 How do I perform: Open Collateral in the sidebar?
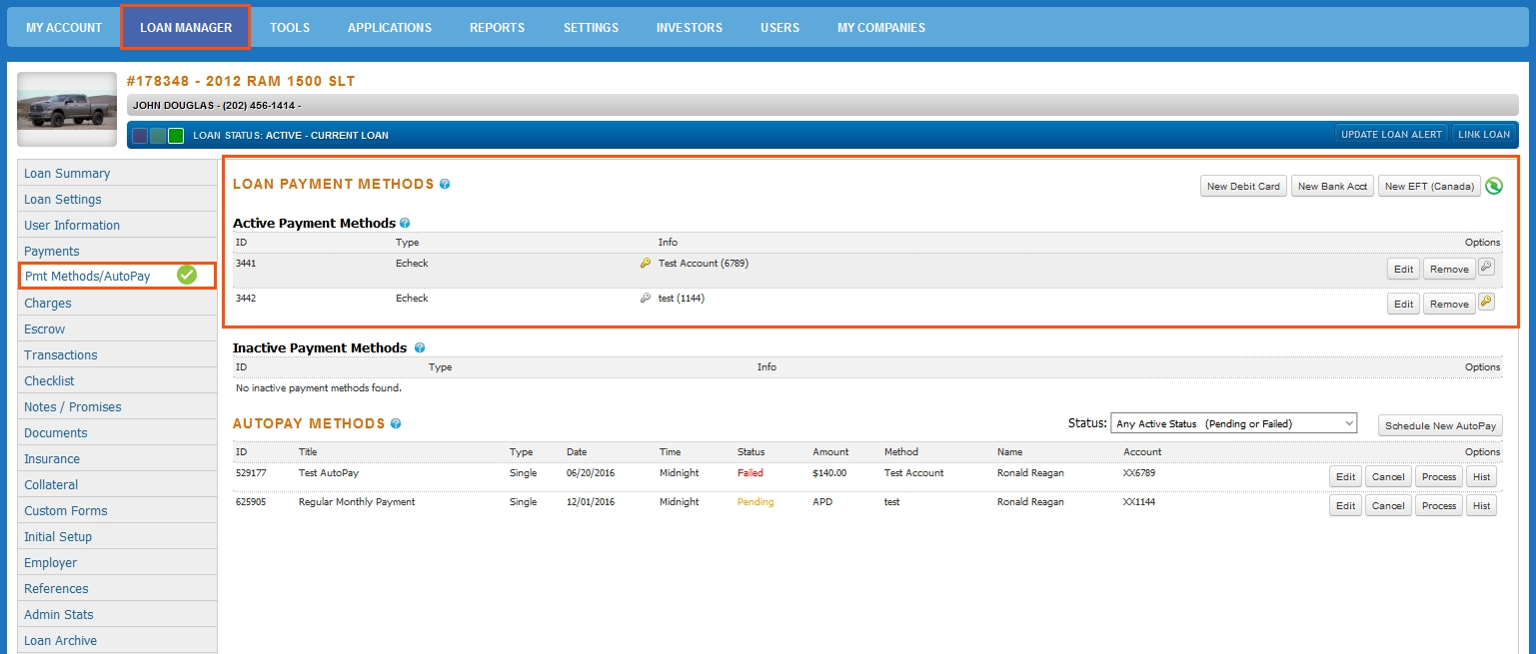coord(118,484)
